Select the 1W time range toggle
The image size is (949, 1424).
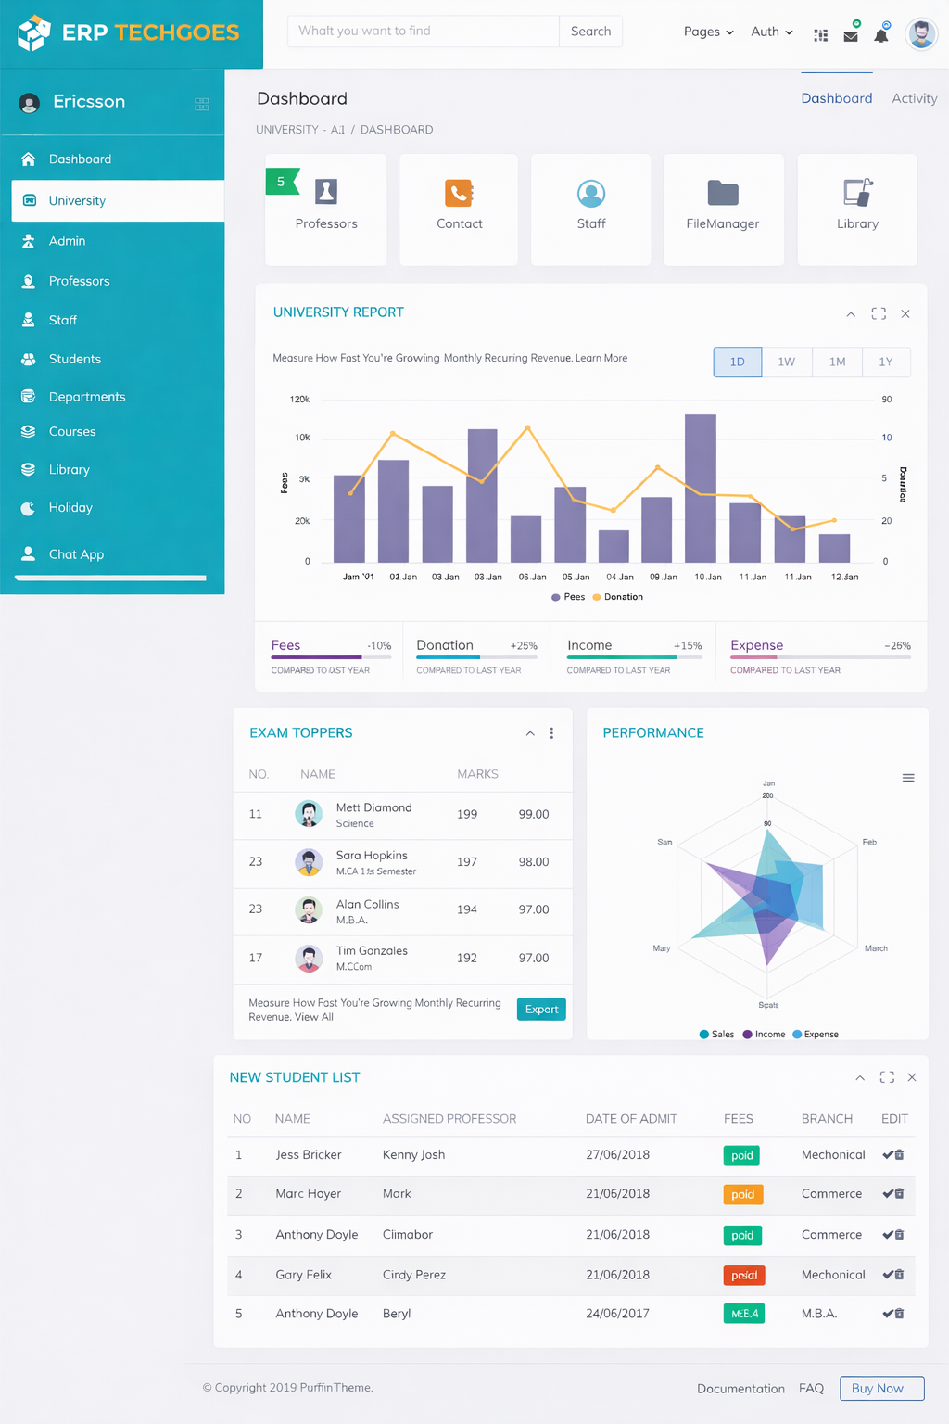(786, 362)
